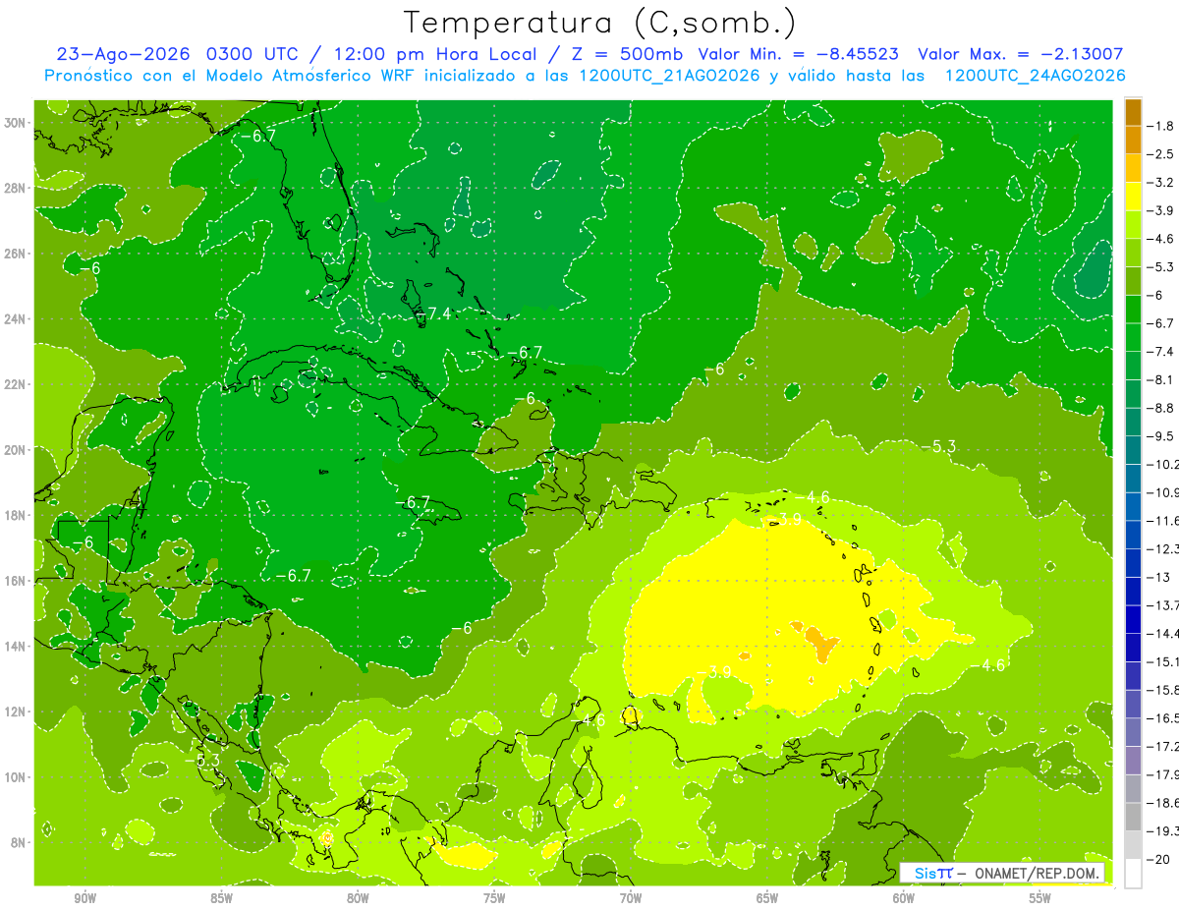Click the "14N" latitude axis label
Viewport: 1179px width, 911px height.
pos(16,647)
